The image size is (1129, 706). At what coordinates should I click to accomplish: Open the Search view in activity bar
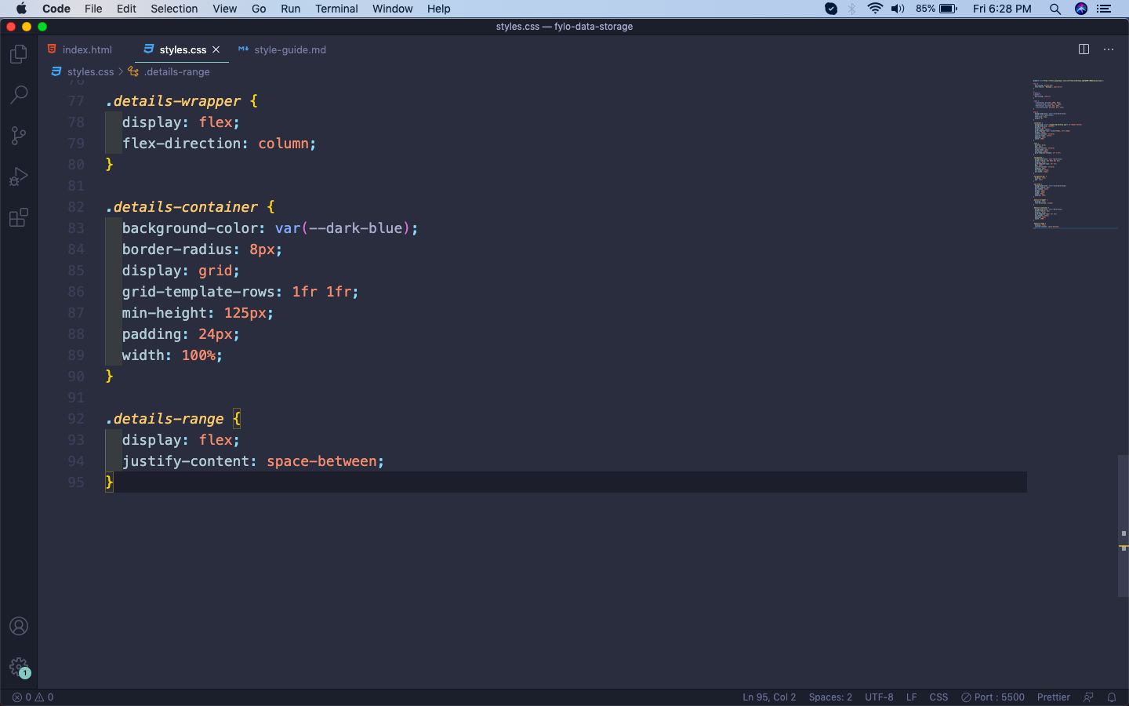coord(19,95)
